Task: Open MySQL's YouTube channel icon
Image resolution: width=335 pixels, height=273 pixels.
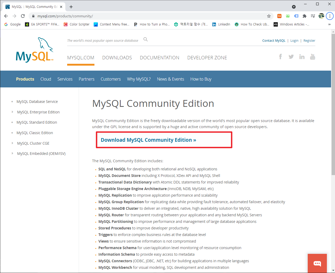Action: (x=313, y=57)
